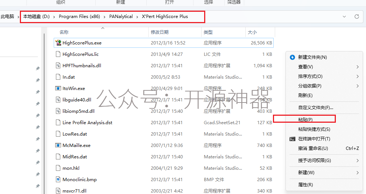Click X'Pert HighScore Plus breadcrumb
366x194 pixels.
[165, 17]
